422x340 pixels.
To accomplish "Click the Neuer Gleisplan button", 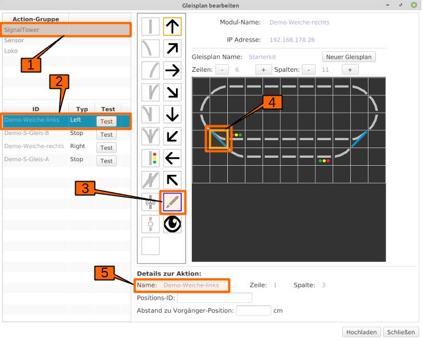I will [x=349, y=57].
